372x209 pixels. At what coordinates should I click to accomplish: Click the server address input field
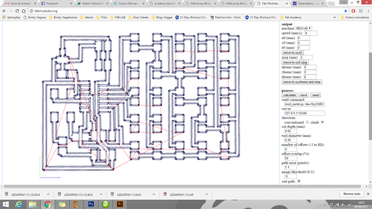(305, 113)
